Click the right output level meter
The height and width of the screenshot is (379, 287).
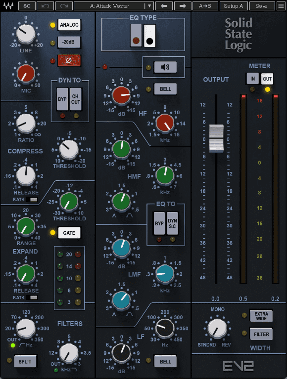click(276, 189)
